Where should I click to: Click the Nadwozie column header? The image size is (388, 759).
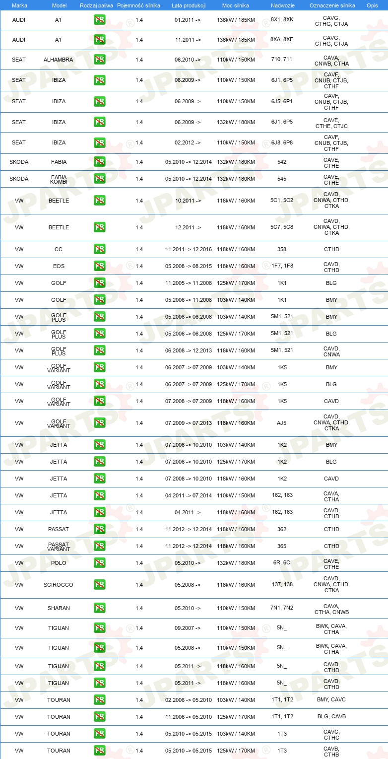[282, 5]
